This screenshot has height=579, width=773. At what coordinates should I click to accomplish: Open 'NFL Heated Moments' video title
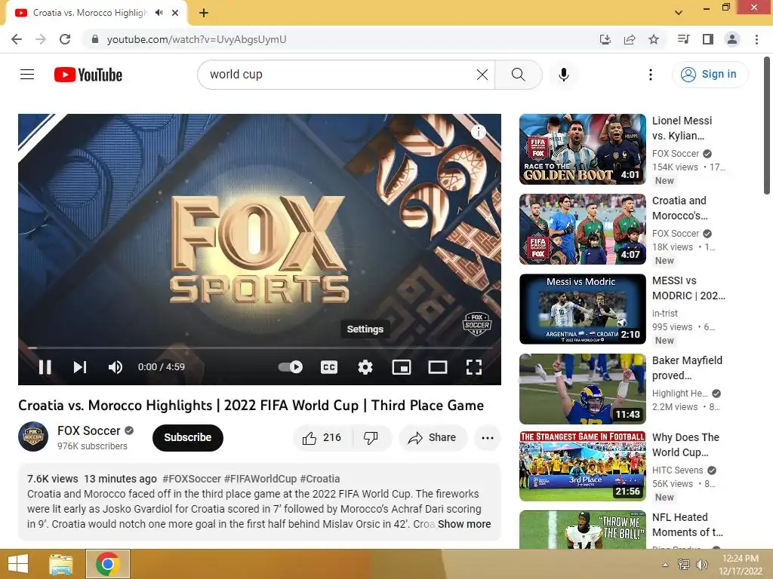point(688,525)
